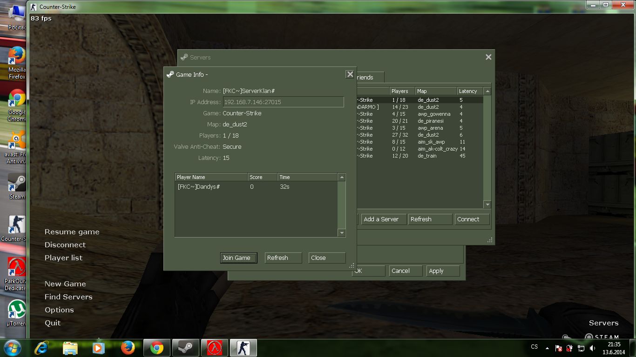This screenshot has width=636, height=357.
Task: Switch to Steam on the taskbar
Action: coord(185,348)
